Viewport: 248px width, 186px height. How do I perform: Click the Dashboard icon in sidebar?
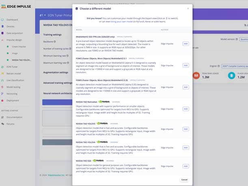pos(3,19)
